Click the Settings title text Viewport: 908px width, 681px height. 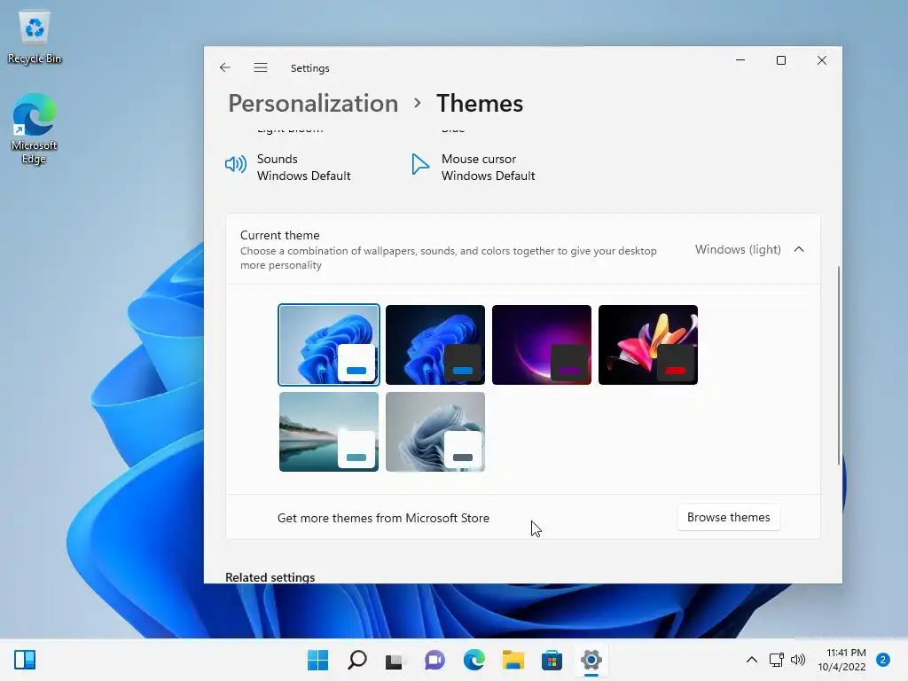tap(309, 68)
